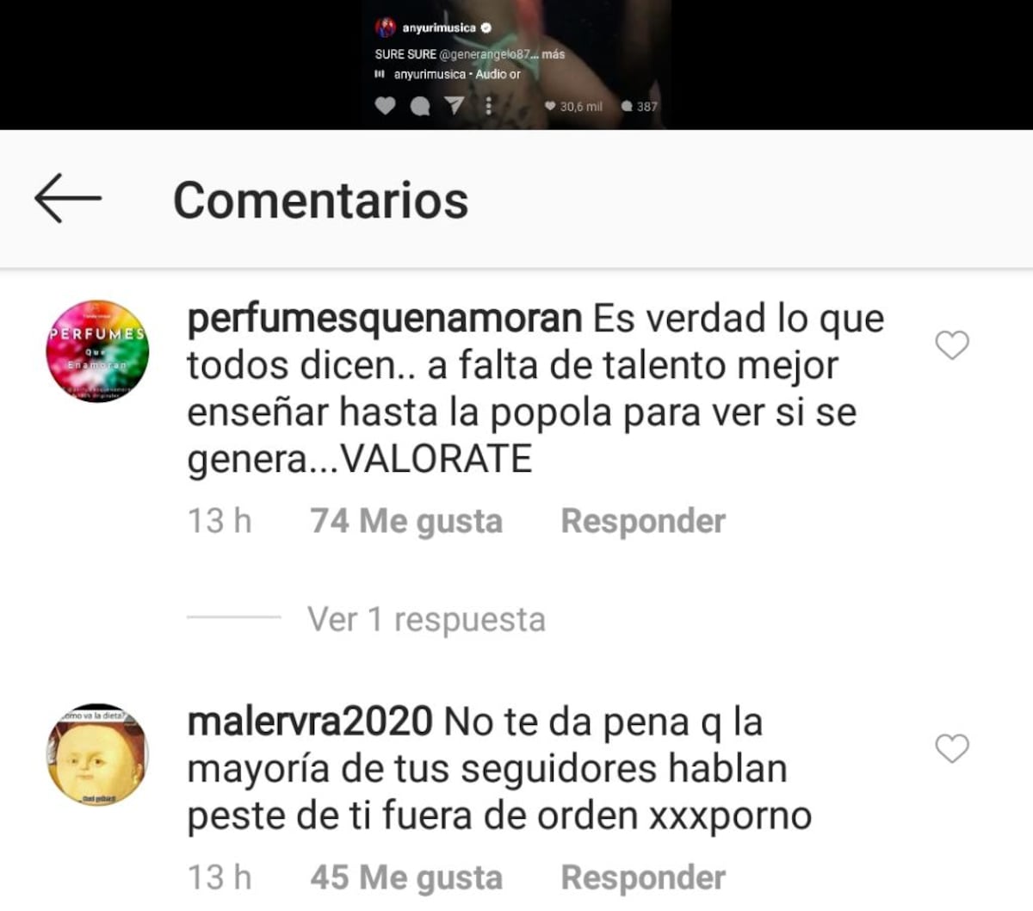Like the malervra2020 comment
Viewport: 1033px width, 911px height.
click(952, 748)
